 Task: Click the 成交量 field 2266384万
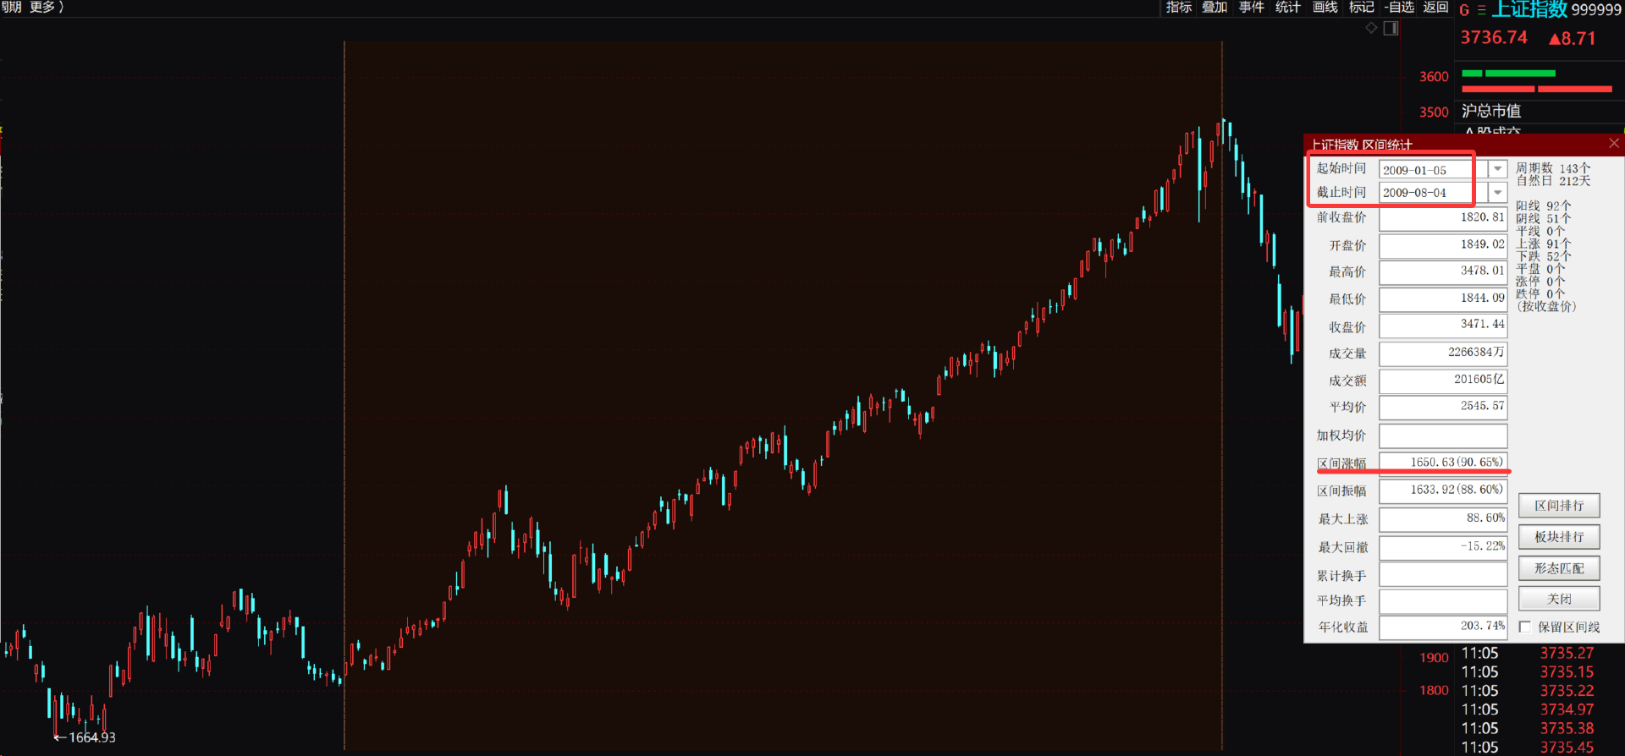[1443, 353]
